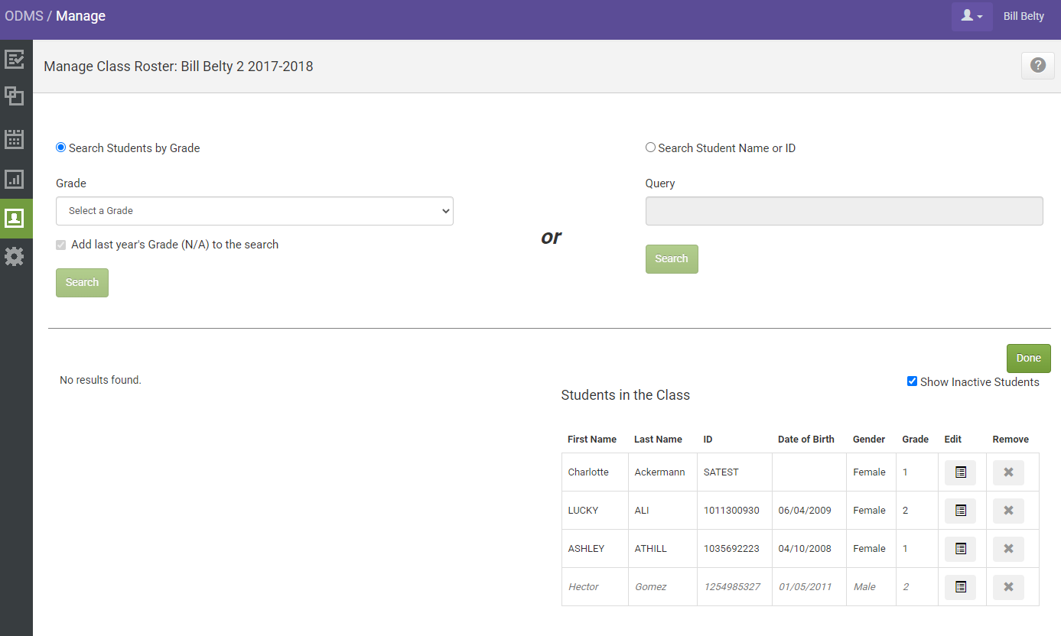Remove Charlotte Ackermann from the class

[x=1008, y=472]
